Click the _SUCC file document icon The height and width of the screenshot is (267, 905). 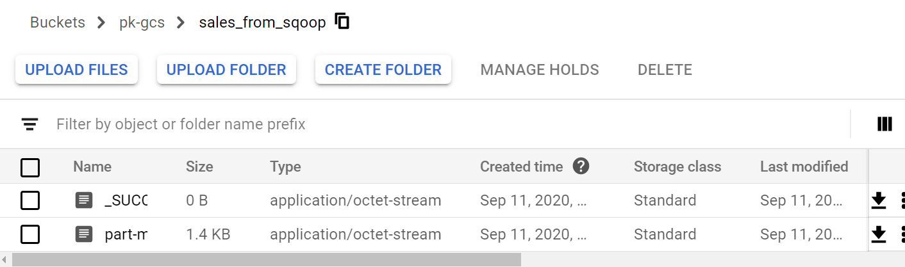pos(83,200)
